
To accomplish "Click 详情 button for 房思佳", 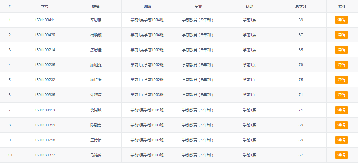I will point(341,50).
